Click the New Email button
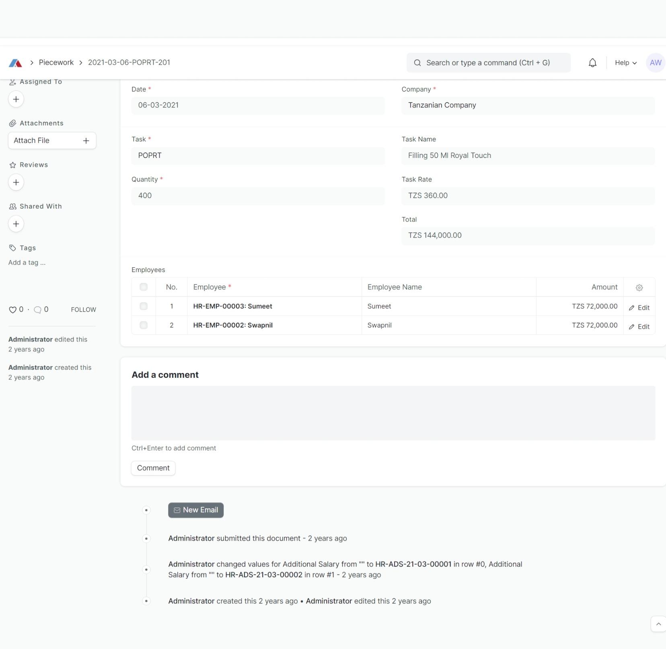The image size is (666, 649). (x=196, y=510)
